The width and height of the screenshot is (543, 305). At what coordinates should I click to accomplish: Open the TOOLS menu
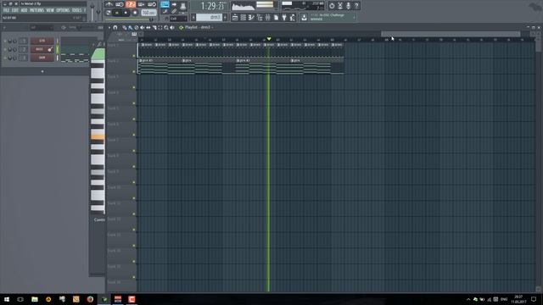pyautogui.click(x=76, y=10)
